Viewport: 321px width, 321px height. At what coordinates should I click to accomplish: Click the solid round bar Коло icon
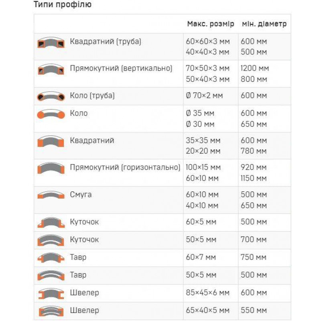tap(51, 114)
